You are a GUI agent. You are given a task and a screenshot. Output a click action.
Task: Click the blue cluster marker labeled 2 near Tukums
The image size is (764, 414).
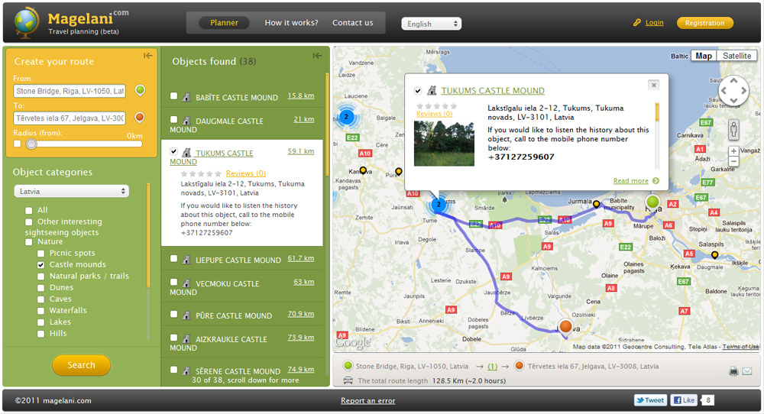click(439, 205)
